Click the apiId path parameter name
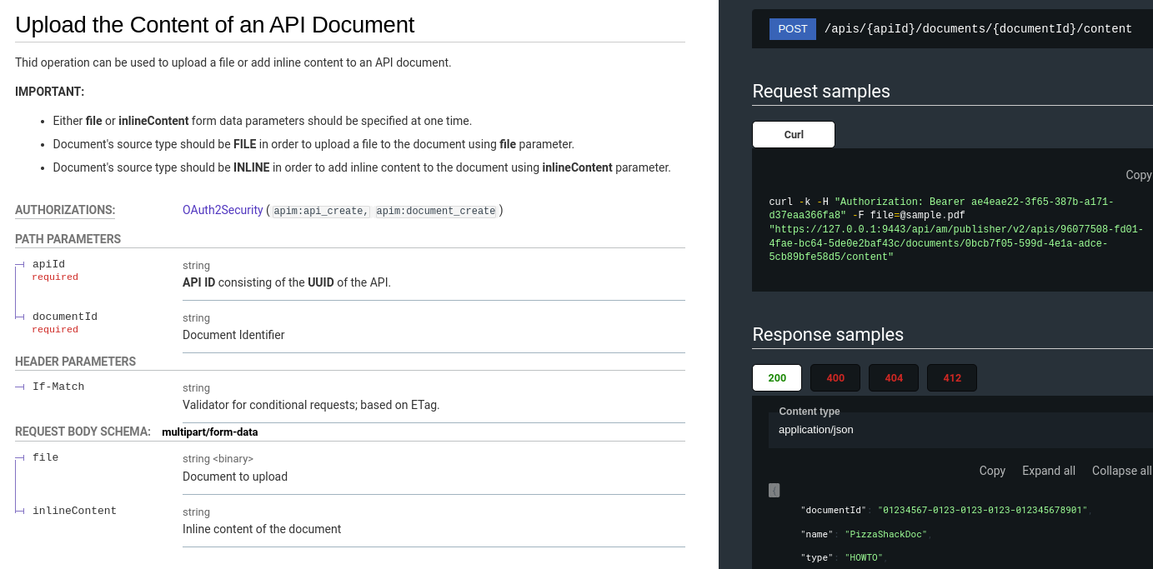 click(48, 263)
